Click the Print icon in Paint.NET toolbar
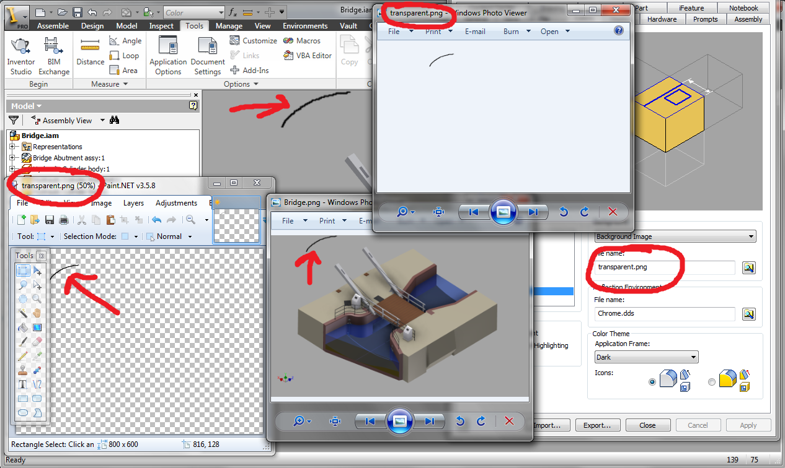The height and width of the screenshot is (468, 785). click(x=63, y=219)
